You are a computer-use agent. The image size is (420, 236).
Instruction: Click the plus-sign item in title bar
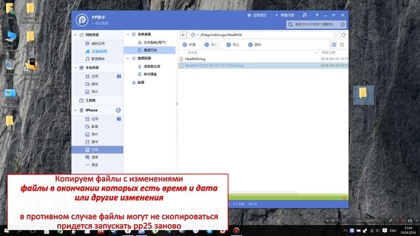coord(285,15)
